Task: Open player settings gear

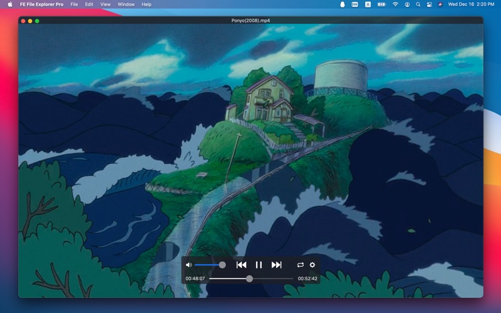Action: click(312, 265)
